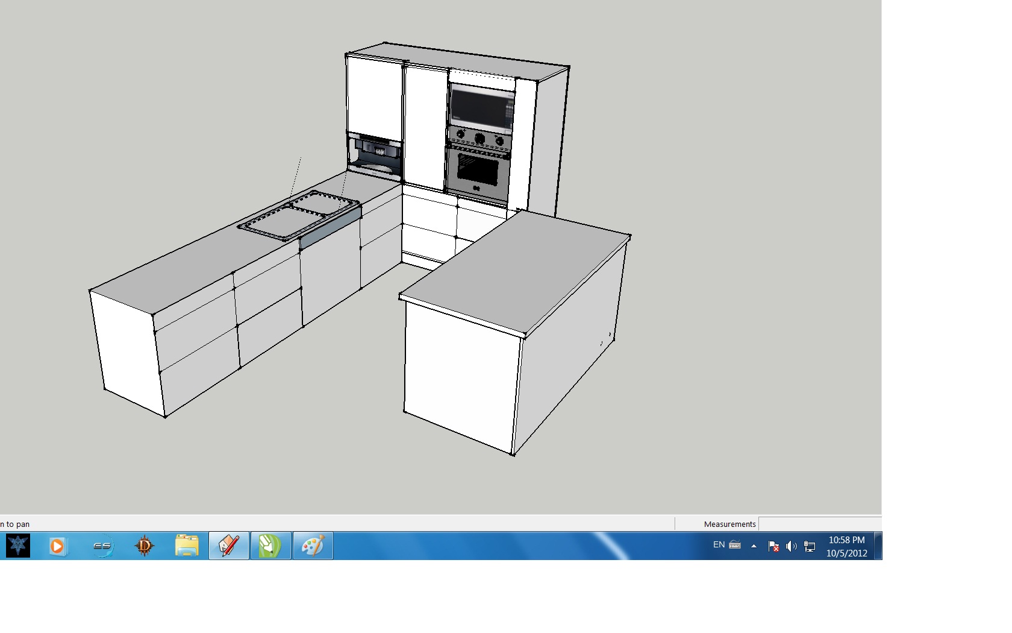Open Windows Media Player taskbar icon
This screenshot has height=633, width=1012.
point(57,546)
